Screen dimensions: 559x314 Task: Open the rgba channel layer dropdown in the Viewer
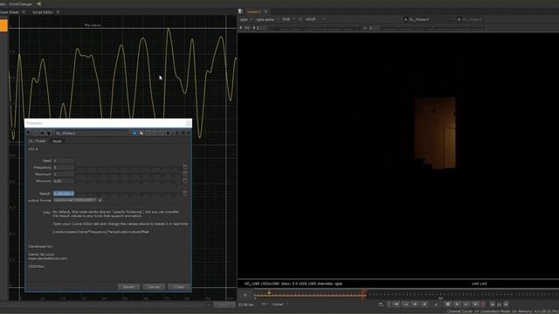(x=246, y=19)
